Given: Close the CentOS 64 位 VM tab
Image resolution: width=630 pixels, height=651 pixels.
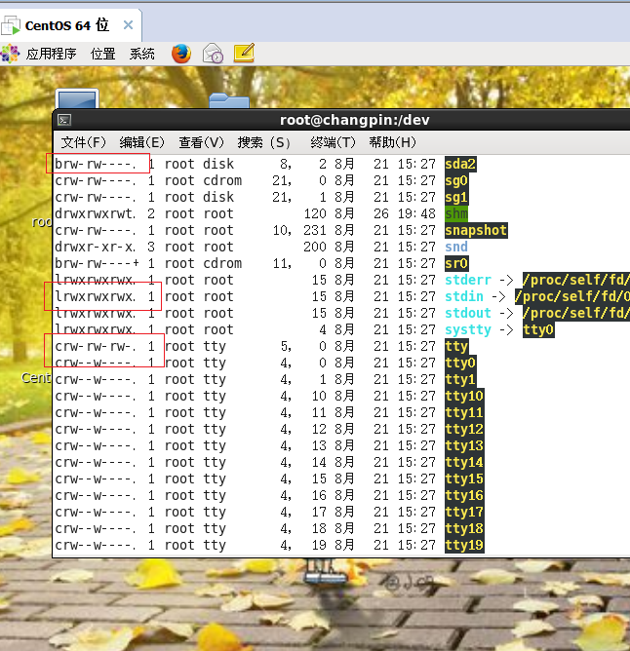Looking at the screenshot, I should pyautogui.click(x=129, y=25).
